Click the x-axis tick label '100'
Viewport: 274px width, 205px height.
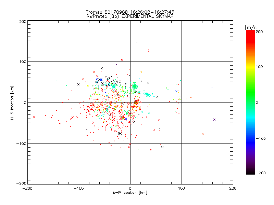pyautogui.click(x=182, y=188)
